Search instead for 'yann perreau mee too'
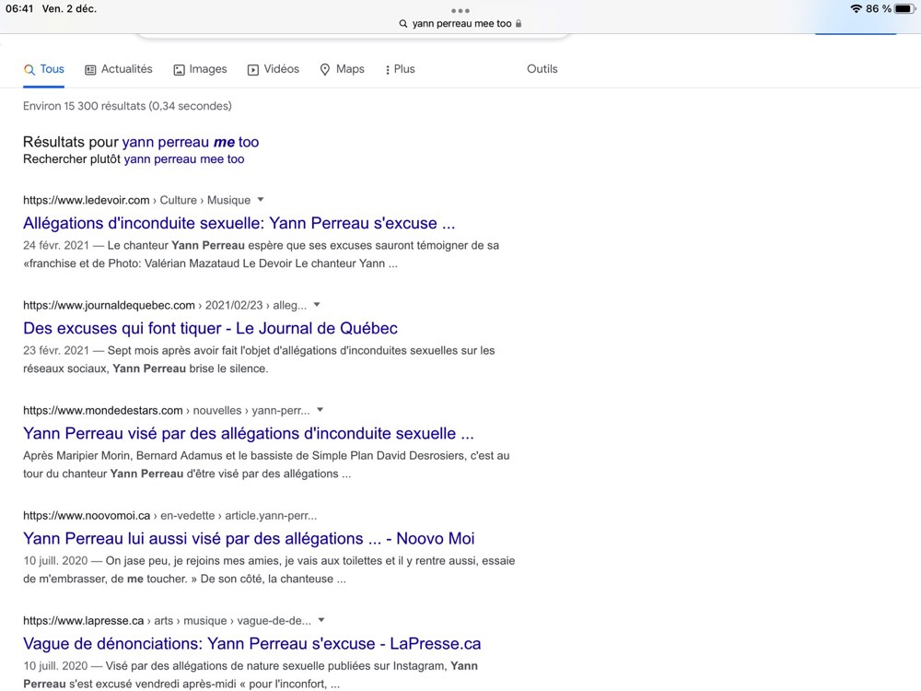921x691 pixels. [184, 159]
